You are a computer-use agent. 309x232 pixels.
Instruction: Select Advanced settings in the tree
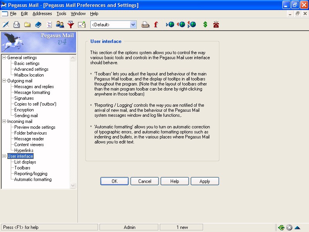(31, 69)
